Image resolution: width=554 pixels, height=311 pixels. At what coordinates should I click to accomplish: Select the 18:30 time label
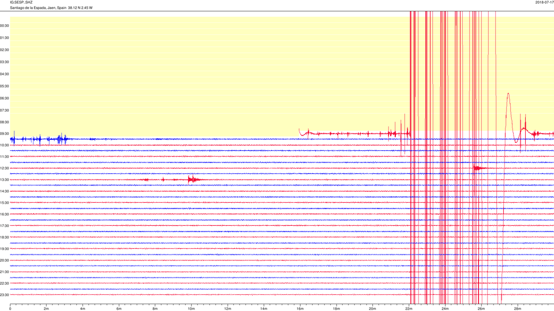5,237
